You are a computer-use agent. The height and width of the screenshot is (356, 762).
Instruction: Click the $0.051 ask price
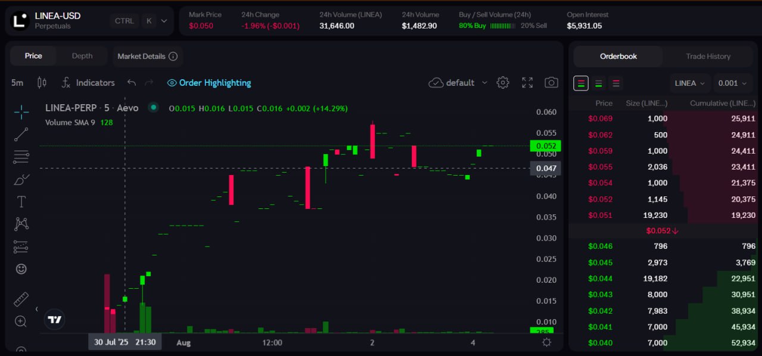click(x=600, y=216)
